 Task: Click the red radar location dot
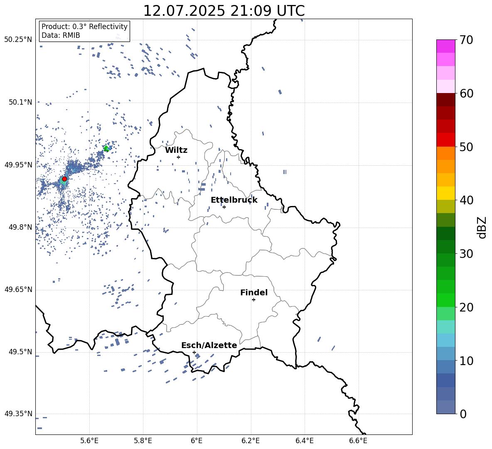point(64,179)
